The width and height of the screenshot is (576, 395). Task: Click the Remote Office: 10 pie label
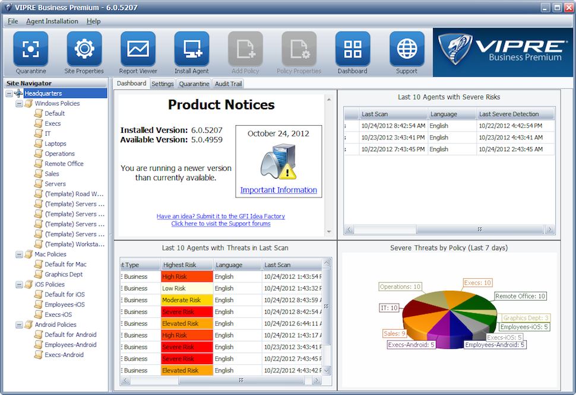point(520,296)
